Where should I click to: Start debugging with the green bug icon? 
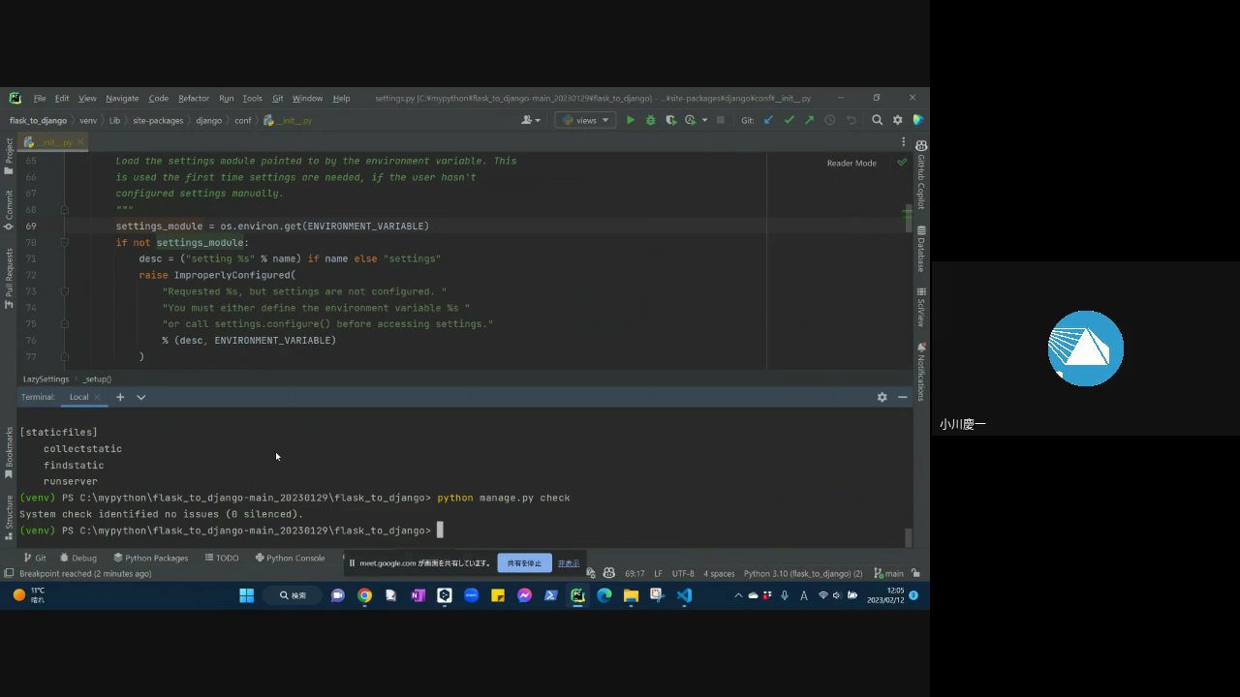click(x=651, y=120)
